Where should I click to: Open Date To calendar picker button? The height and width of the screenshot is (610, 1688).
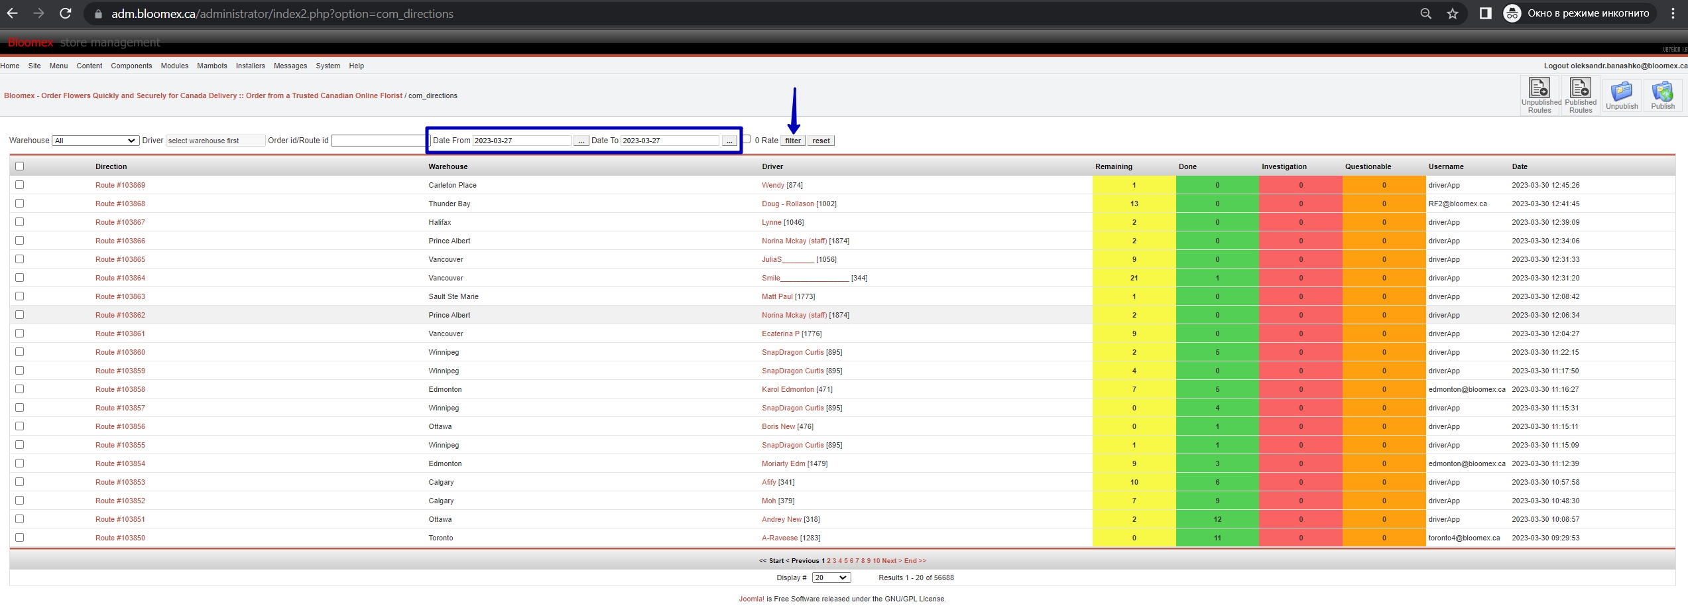(729, 141)
